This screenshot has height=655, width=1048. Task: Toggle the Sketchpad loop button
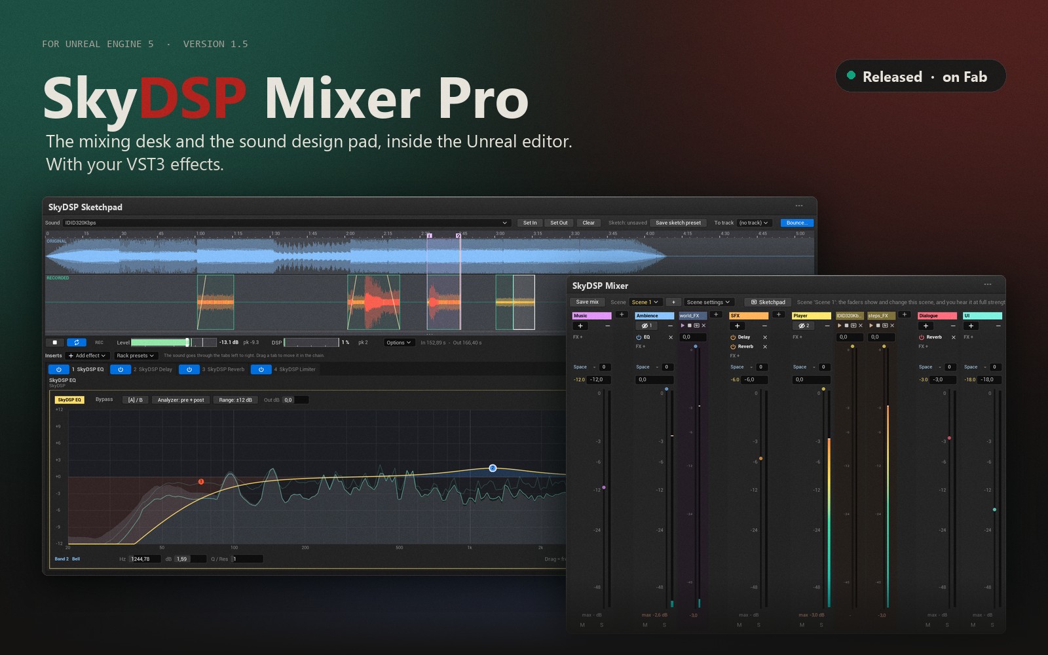coord(77,343)
